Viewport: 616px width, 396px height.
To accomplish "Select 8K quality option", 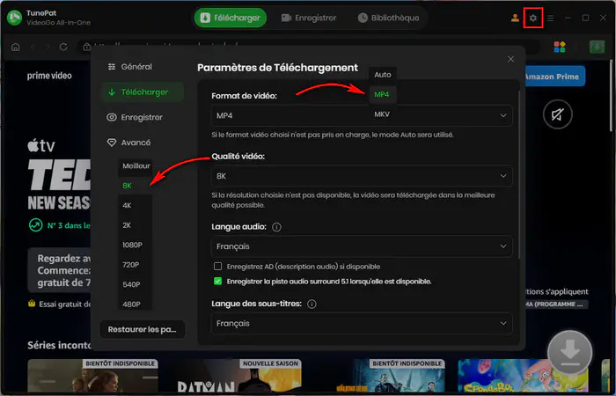I will click(136, 186).
